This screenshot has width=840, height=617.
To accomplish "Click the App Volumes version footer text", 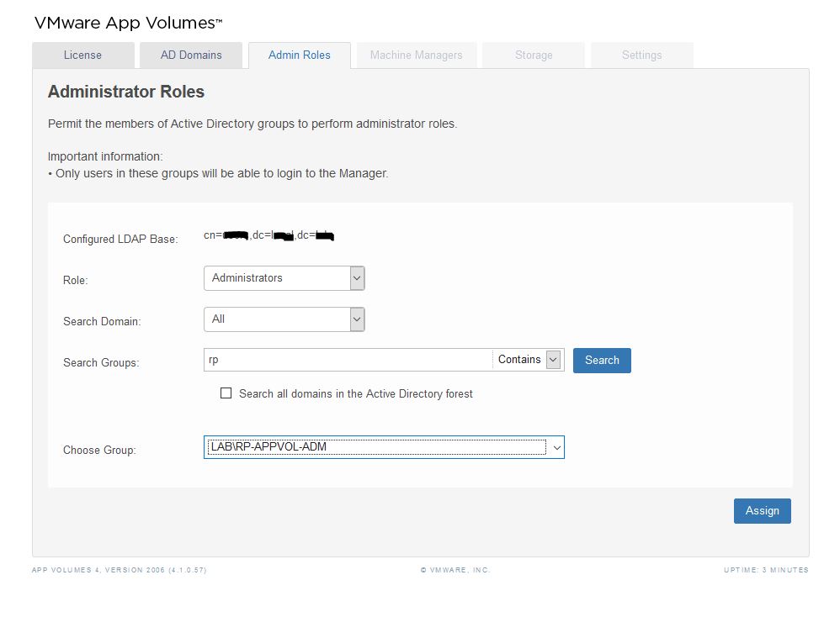I will pos(119,570).
